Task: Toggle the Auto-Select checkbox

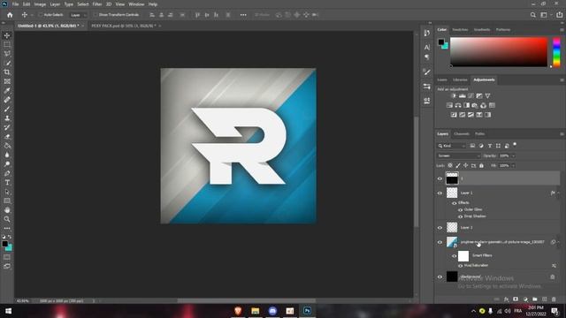Action: point(41,15)
